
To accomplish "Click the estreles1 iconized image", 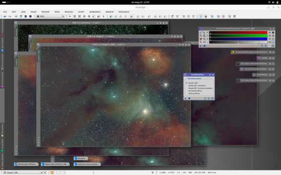I will click(x=81, y=158).
